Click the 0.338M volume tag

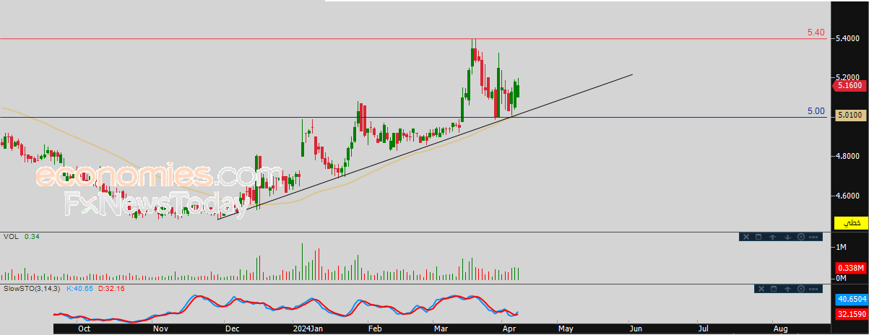tap(851, 268)
